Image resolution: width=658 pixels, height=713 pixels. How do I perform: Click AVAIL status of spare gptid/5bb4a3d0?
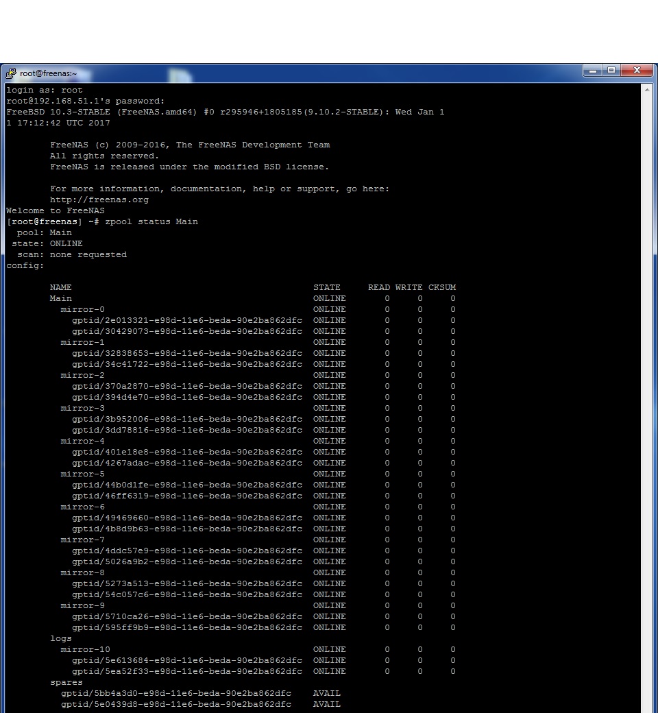pos(326,693)
